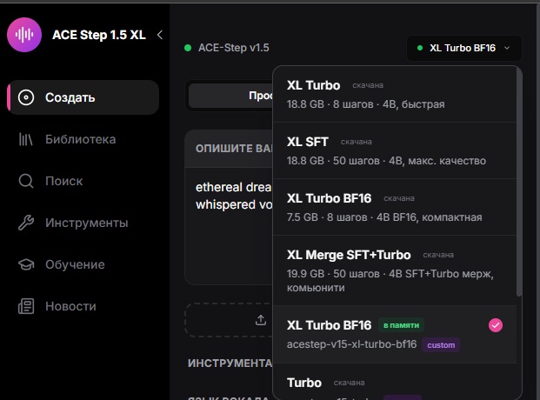
Task: Click the Создать record-circle icon
Action: coord(26,97)
